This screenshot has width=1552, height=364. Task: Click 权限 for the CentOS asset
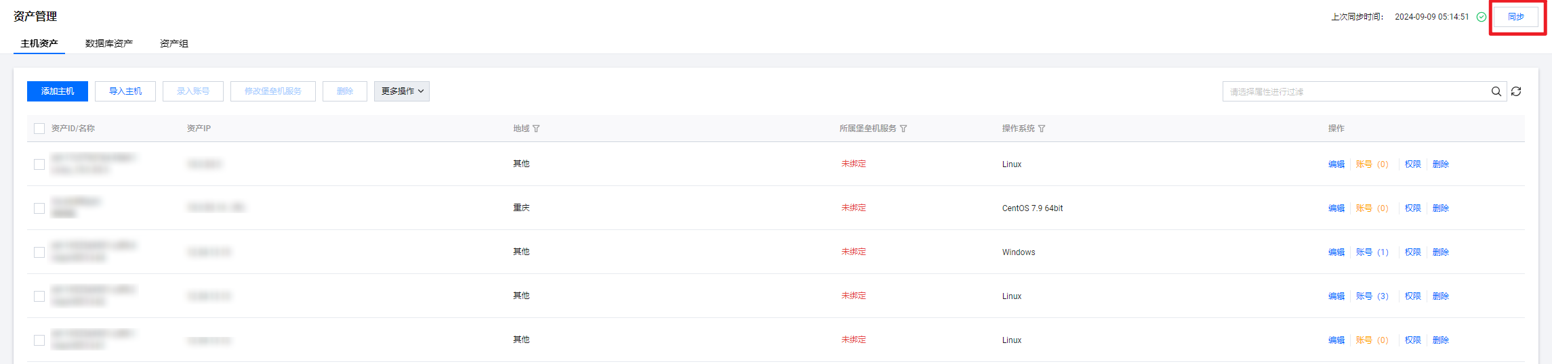pyautogui.click(x=1412, y=208)
